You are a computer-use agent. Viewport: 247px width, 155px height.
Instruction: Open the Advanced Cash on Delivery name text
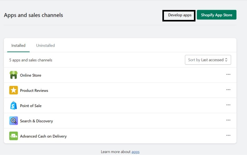tap(43, 136)
